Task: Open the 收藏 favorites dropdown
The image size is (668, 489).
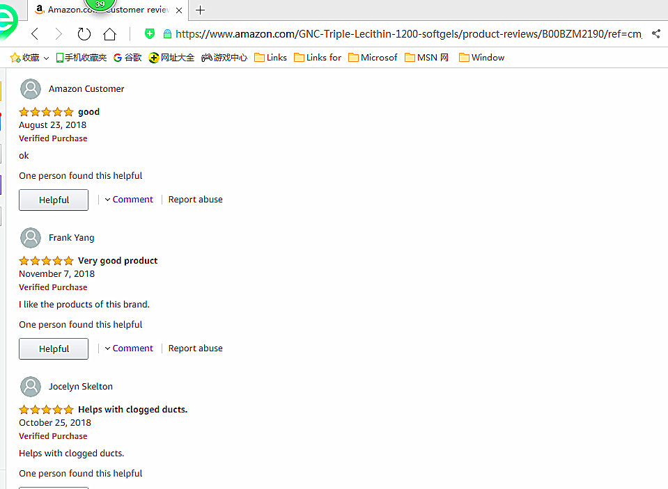Action: [x=30, y=58]
